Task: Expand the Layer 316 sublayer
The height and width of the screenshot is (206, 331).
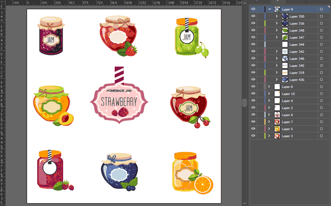Action: click(x=277, y=23)
